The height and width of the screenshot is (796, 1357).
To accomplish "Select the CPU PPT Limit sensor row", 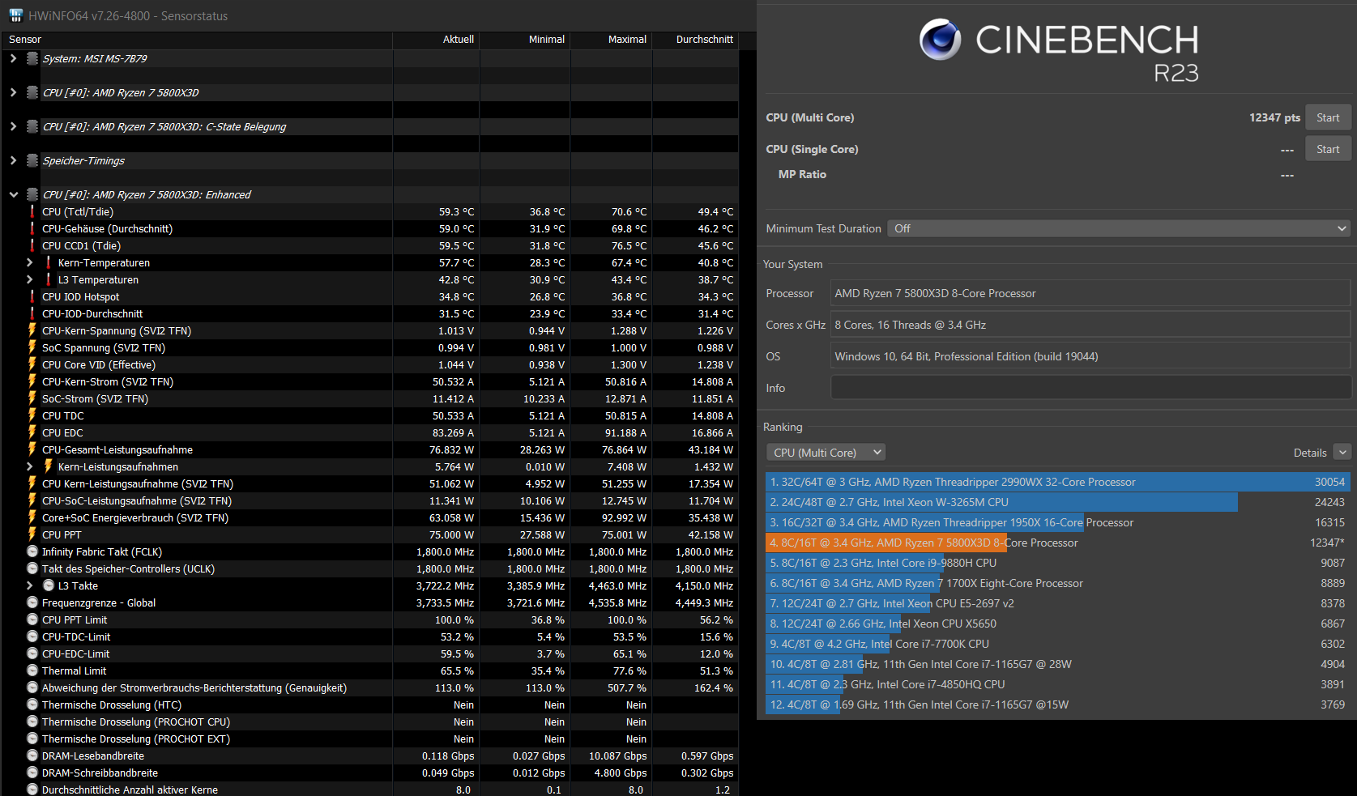I will pyautogui.click(x=369, y=619).
